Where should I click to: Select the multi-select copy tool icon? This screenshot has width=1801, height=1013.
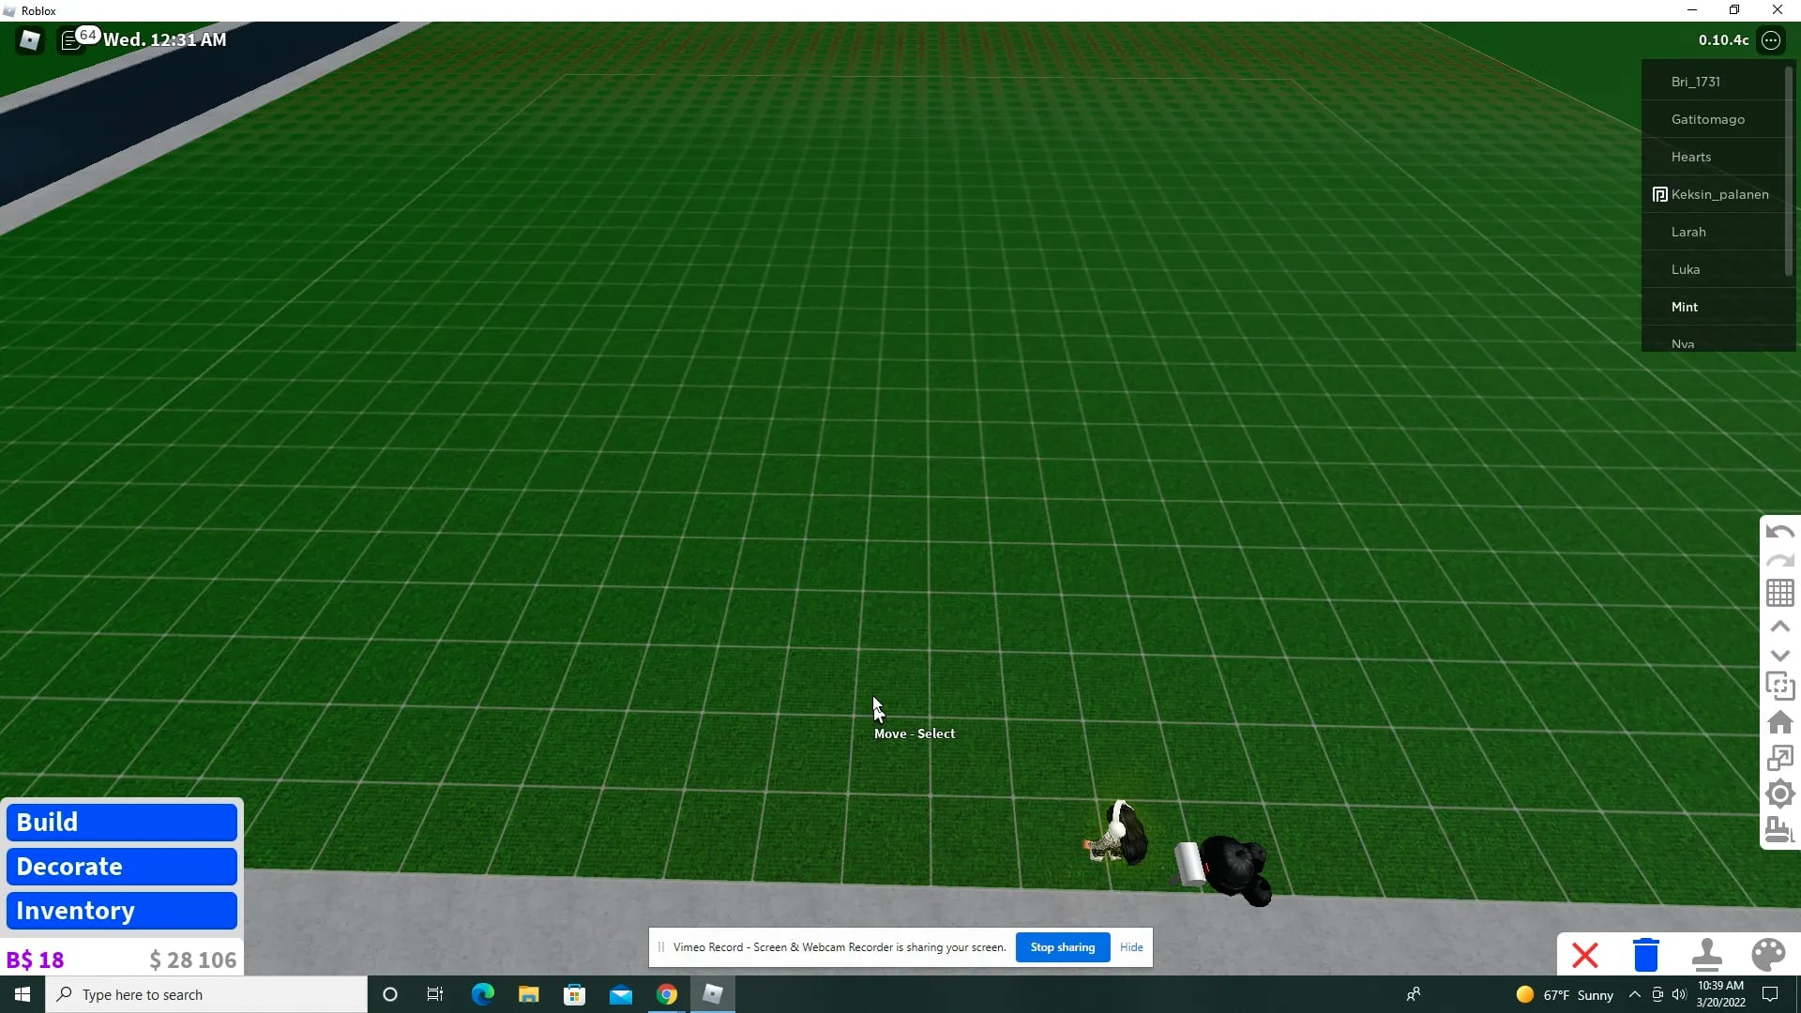pyautogui.click(x=1779, y=687)
